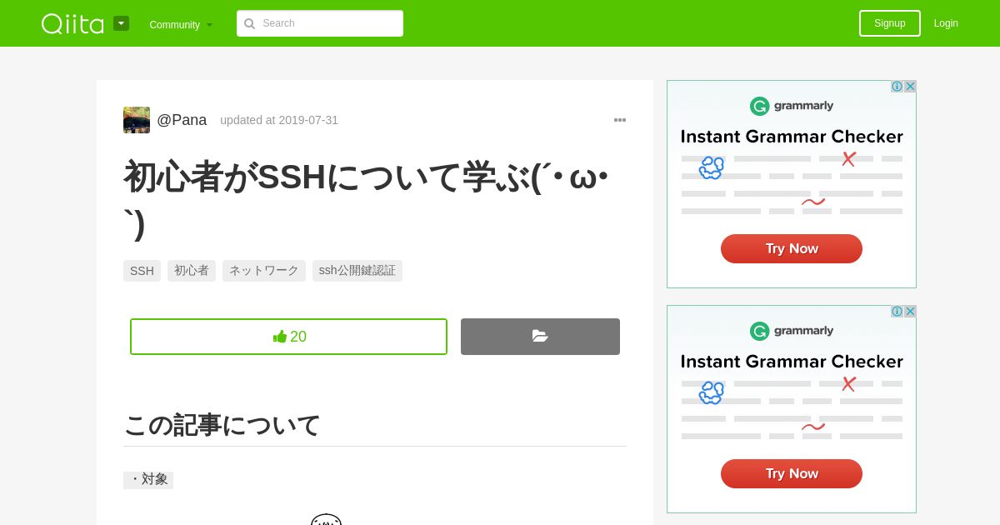
Task: Visit the @Pana author profile link
Action: pos(182,120)
